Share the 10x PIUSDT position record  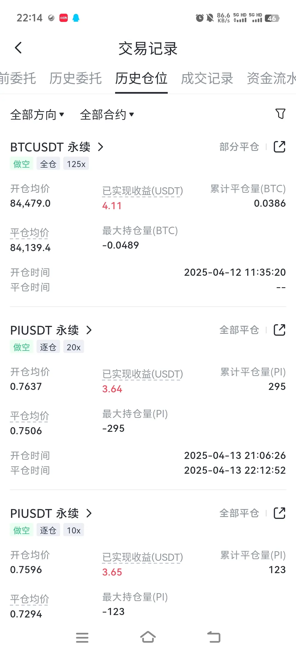click(x=280, y=513)
